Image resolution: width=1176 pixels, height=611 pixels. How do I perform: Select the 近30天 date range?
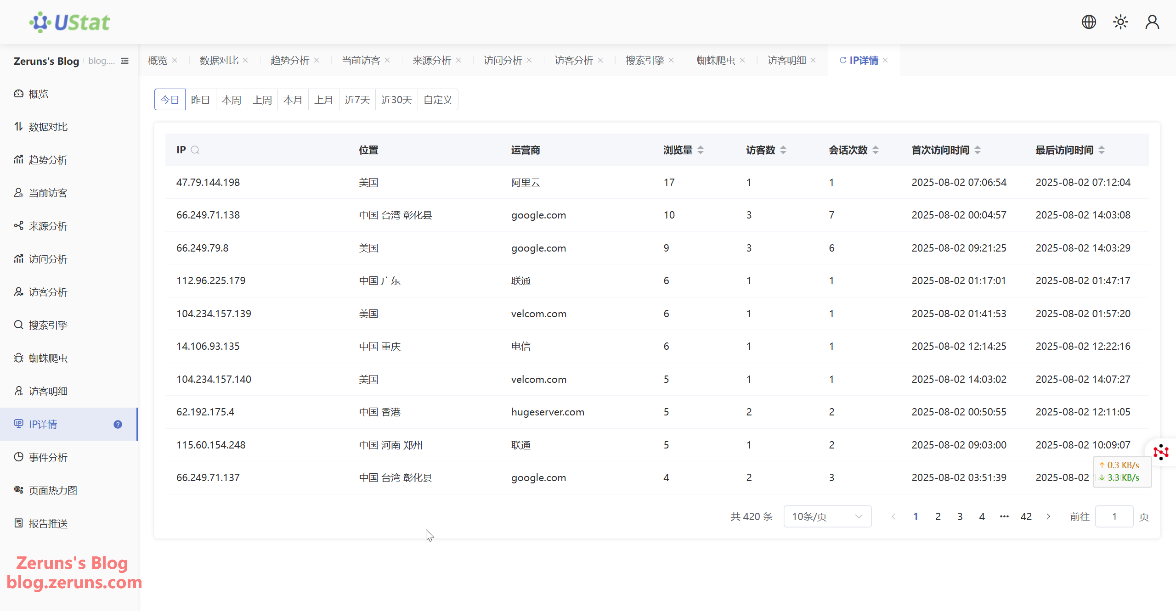click(396, 100)
